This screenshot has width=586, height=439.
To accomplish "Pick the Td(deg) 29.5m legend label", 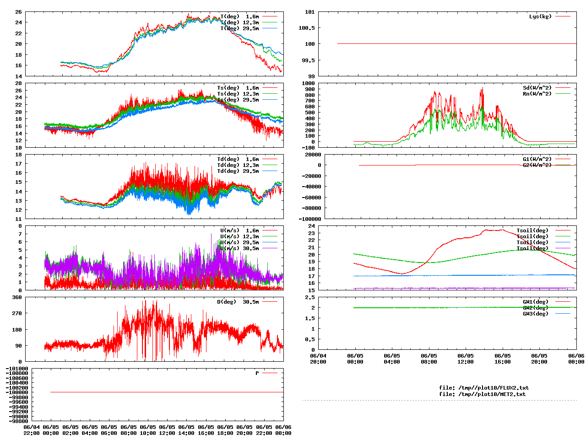I will (x=238, y=171).
